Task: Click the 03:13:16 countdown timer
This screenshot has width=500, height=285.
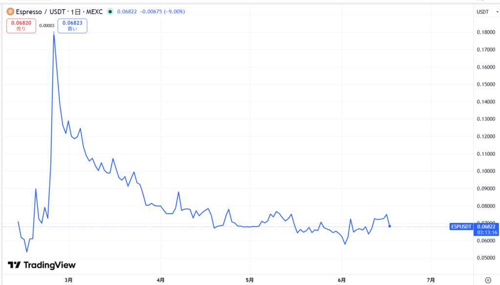Action: 487,233
